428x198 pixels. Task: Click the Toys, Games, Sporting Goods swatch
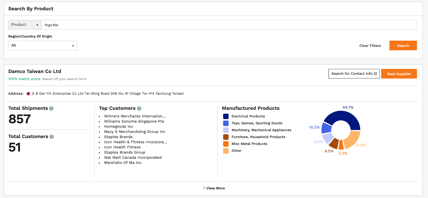[x=226, y=123]
